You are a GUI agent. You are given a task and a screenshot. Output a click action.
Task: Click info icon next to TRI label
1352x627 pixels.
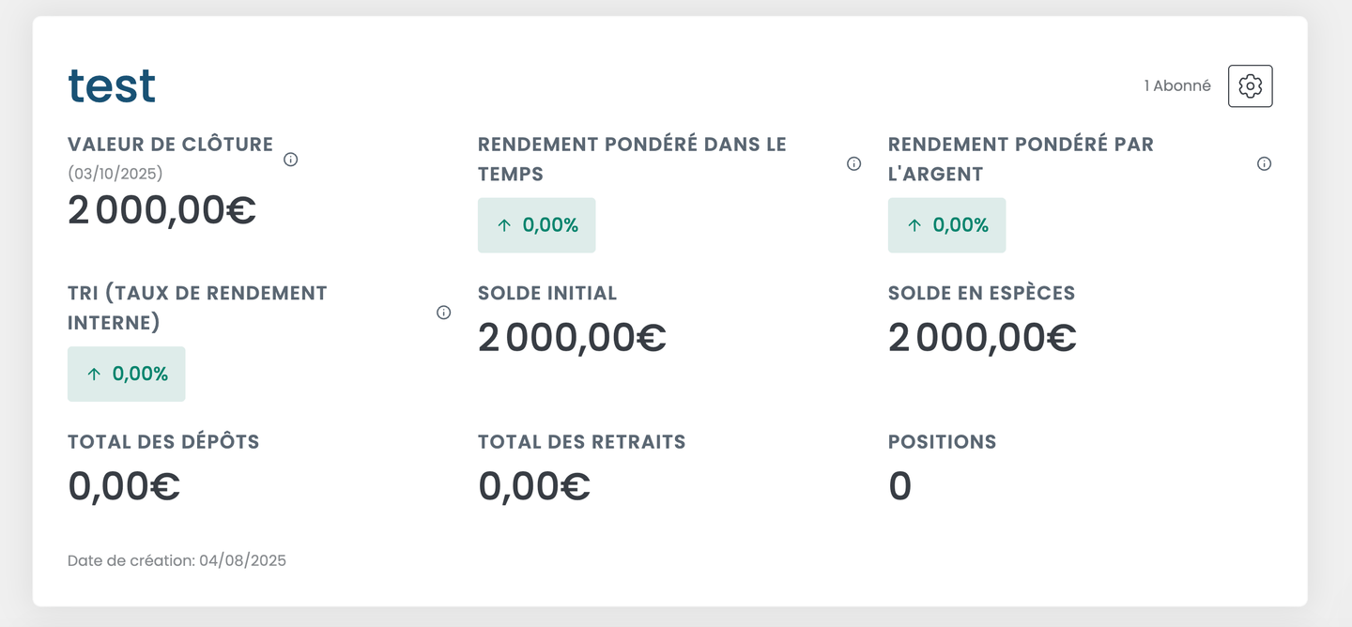(443, 313)
